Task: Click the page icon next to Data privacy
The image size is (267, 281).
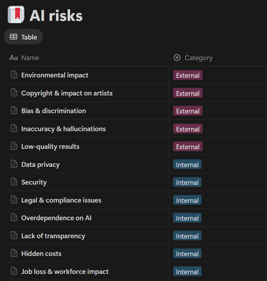Action: [14, 164]
